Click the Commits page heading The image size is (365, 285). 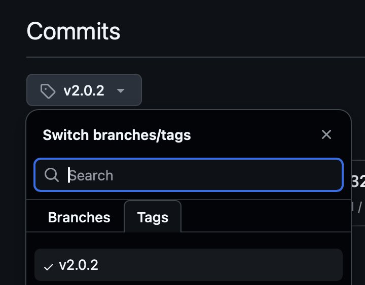(74, 31)
